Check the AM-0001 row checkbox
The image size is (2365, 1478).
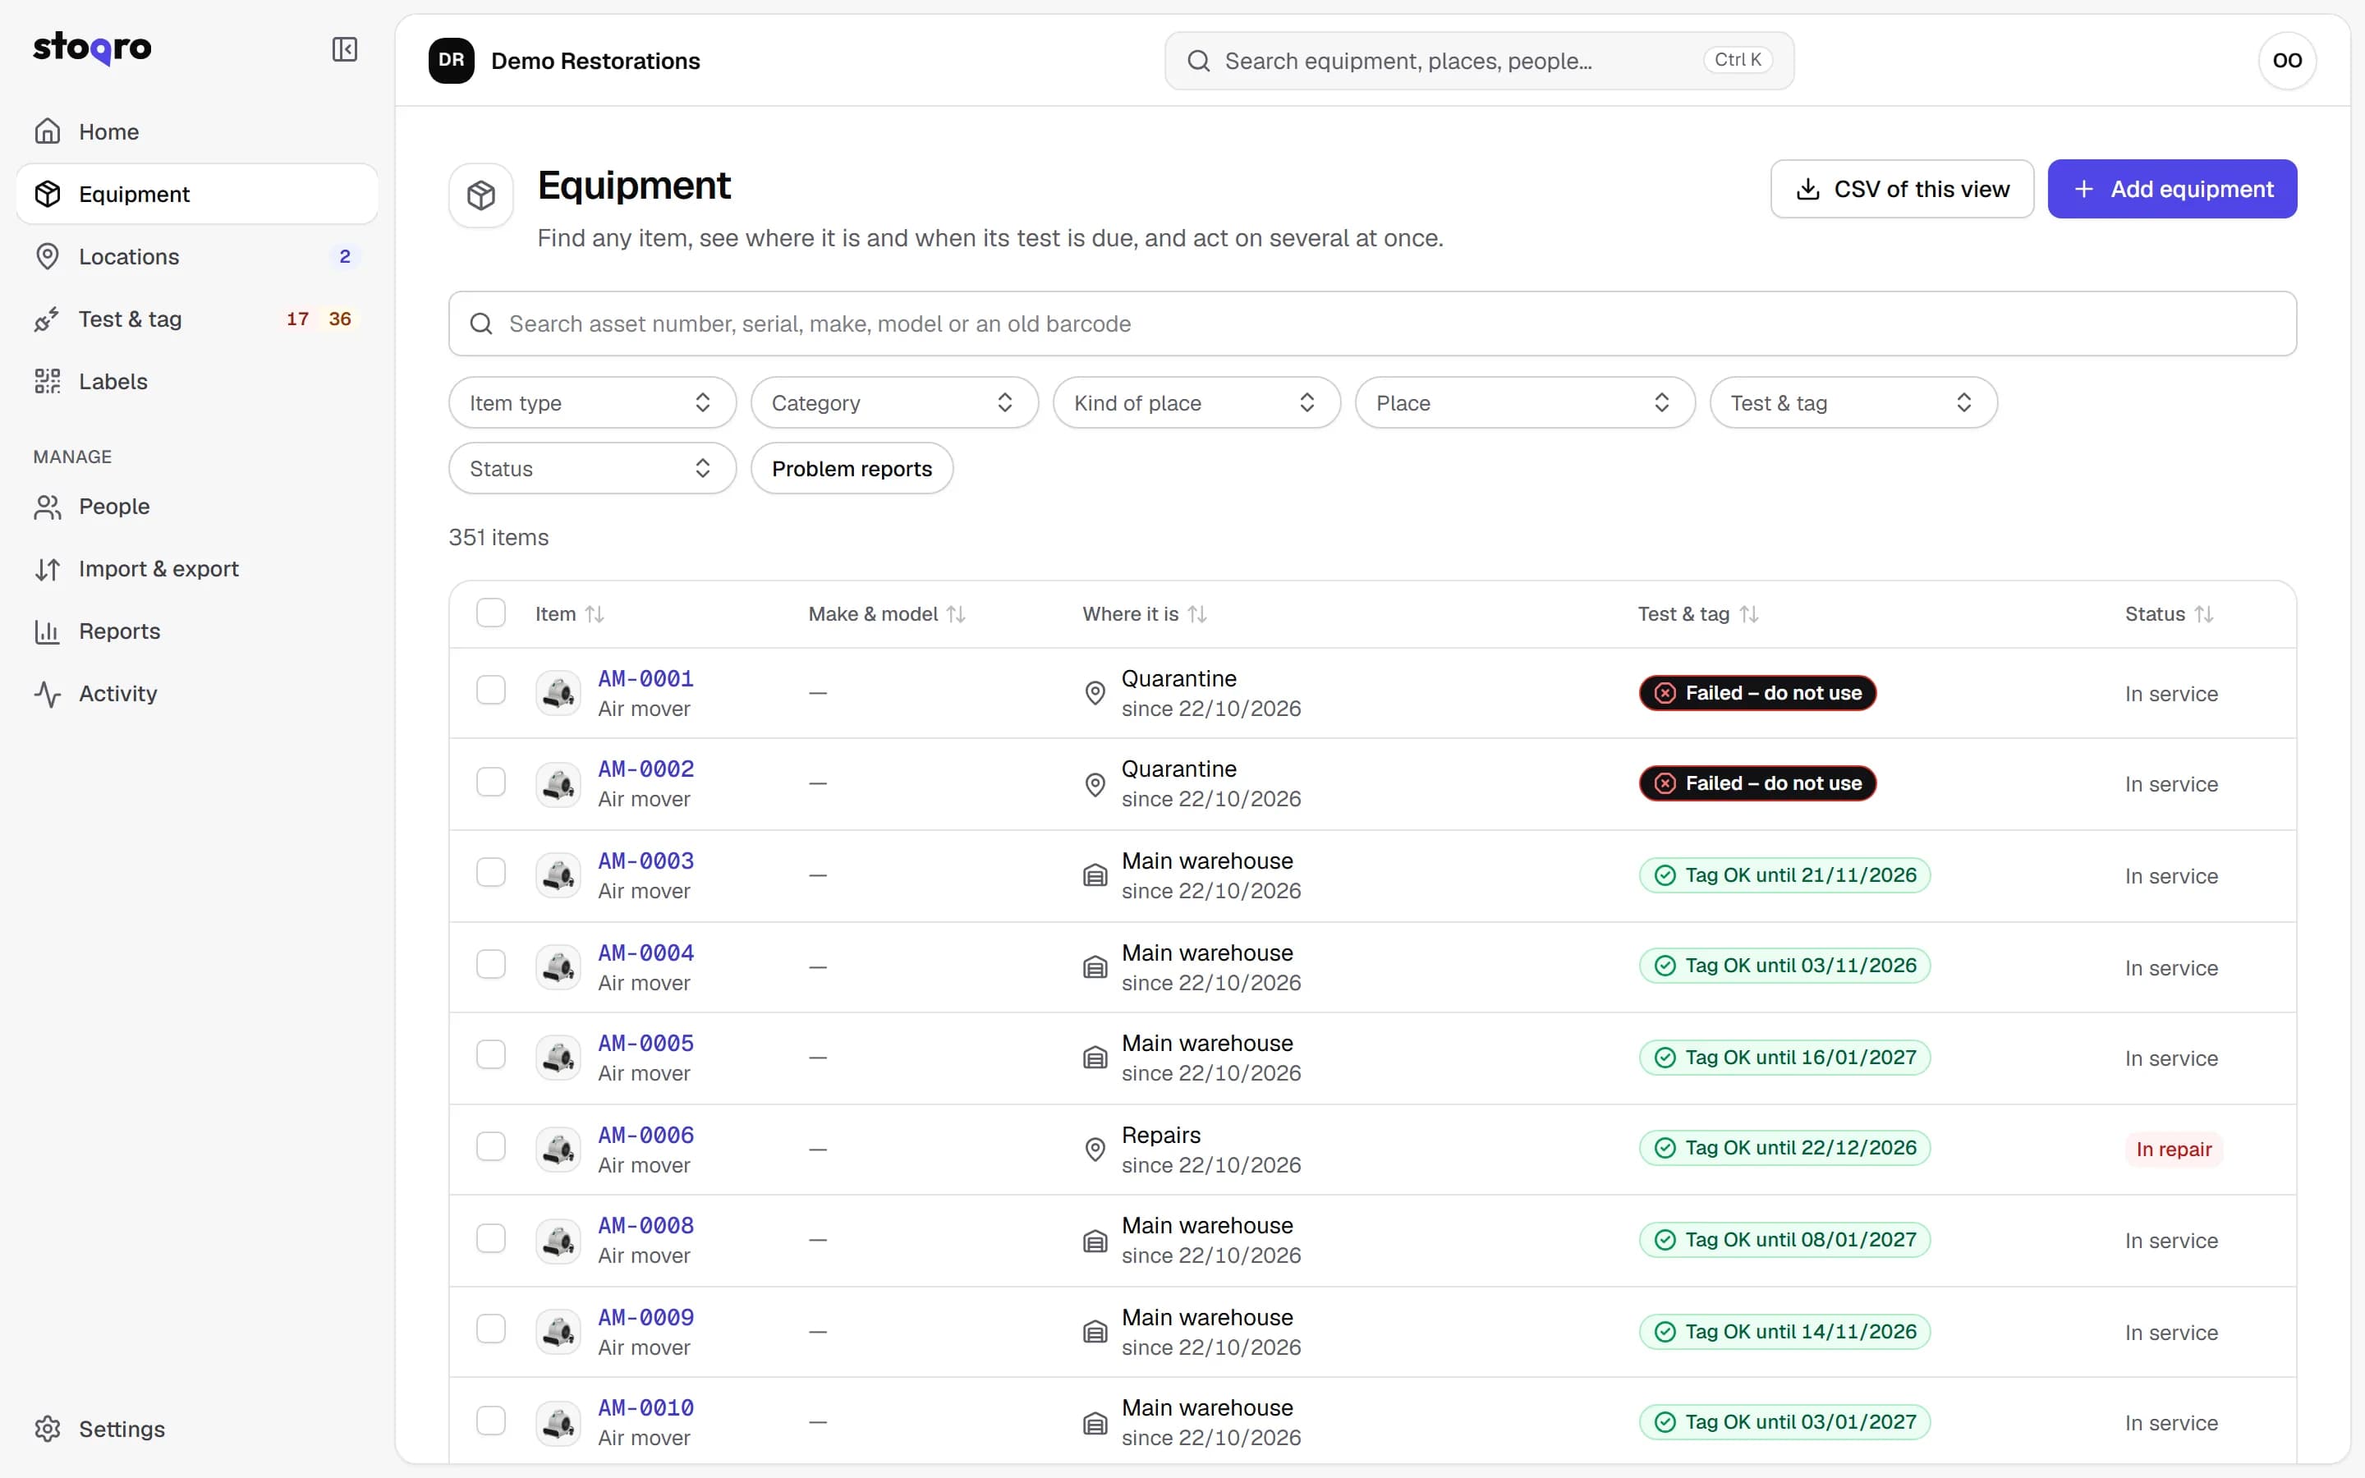coord(490,690)
